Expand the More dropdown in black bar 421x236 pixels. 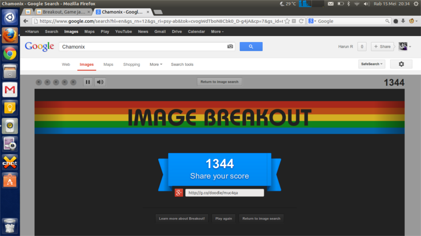tap(217, 31)
